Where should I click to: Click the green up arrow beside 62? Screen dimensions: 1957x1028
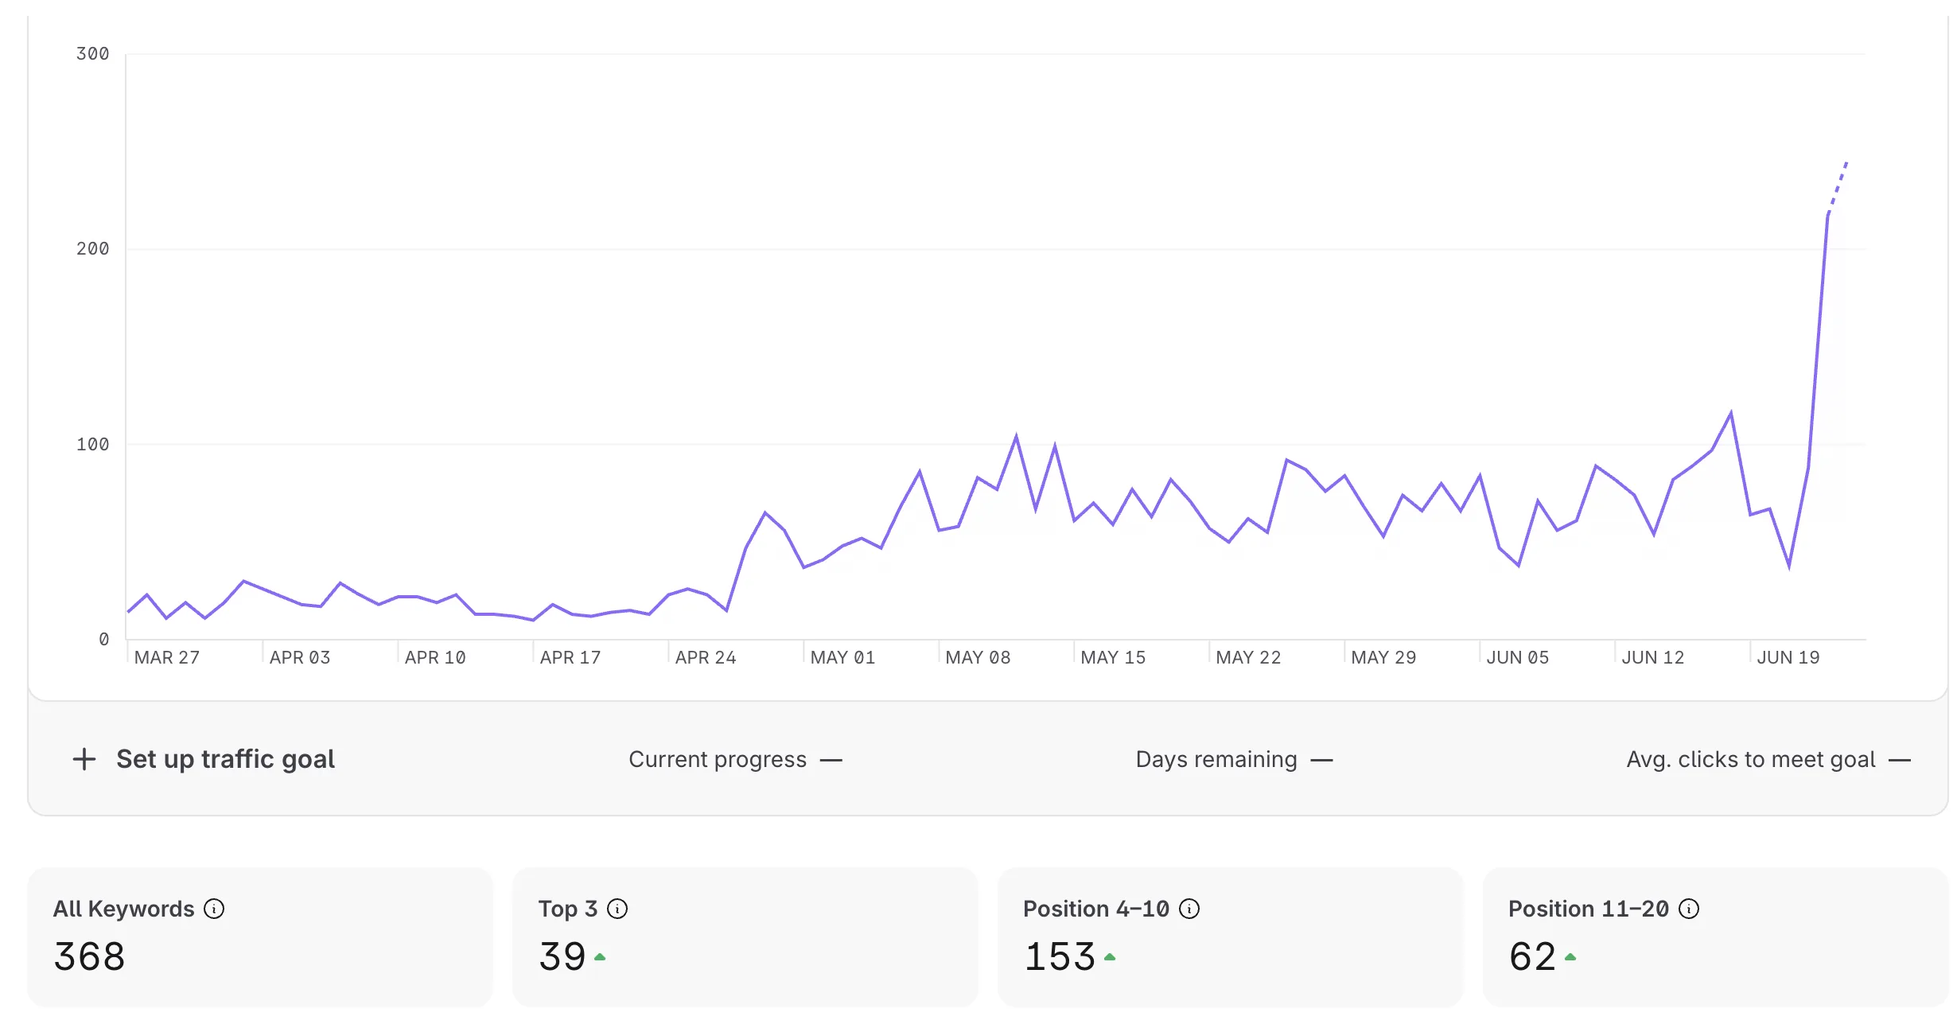tap(1570, 957)
